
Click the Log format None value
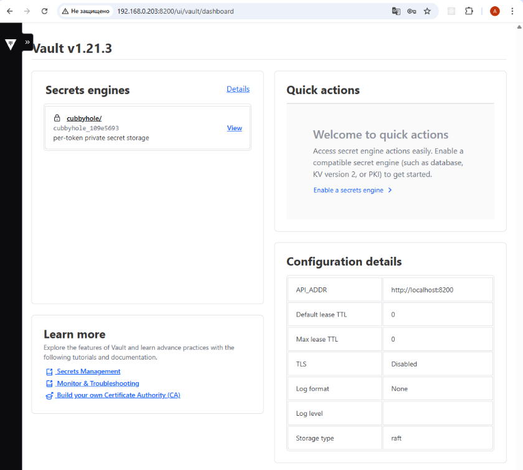[399, 389]
